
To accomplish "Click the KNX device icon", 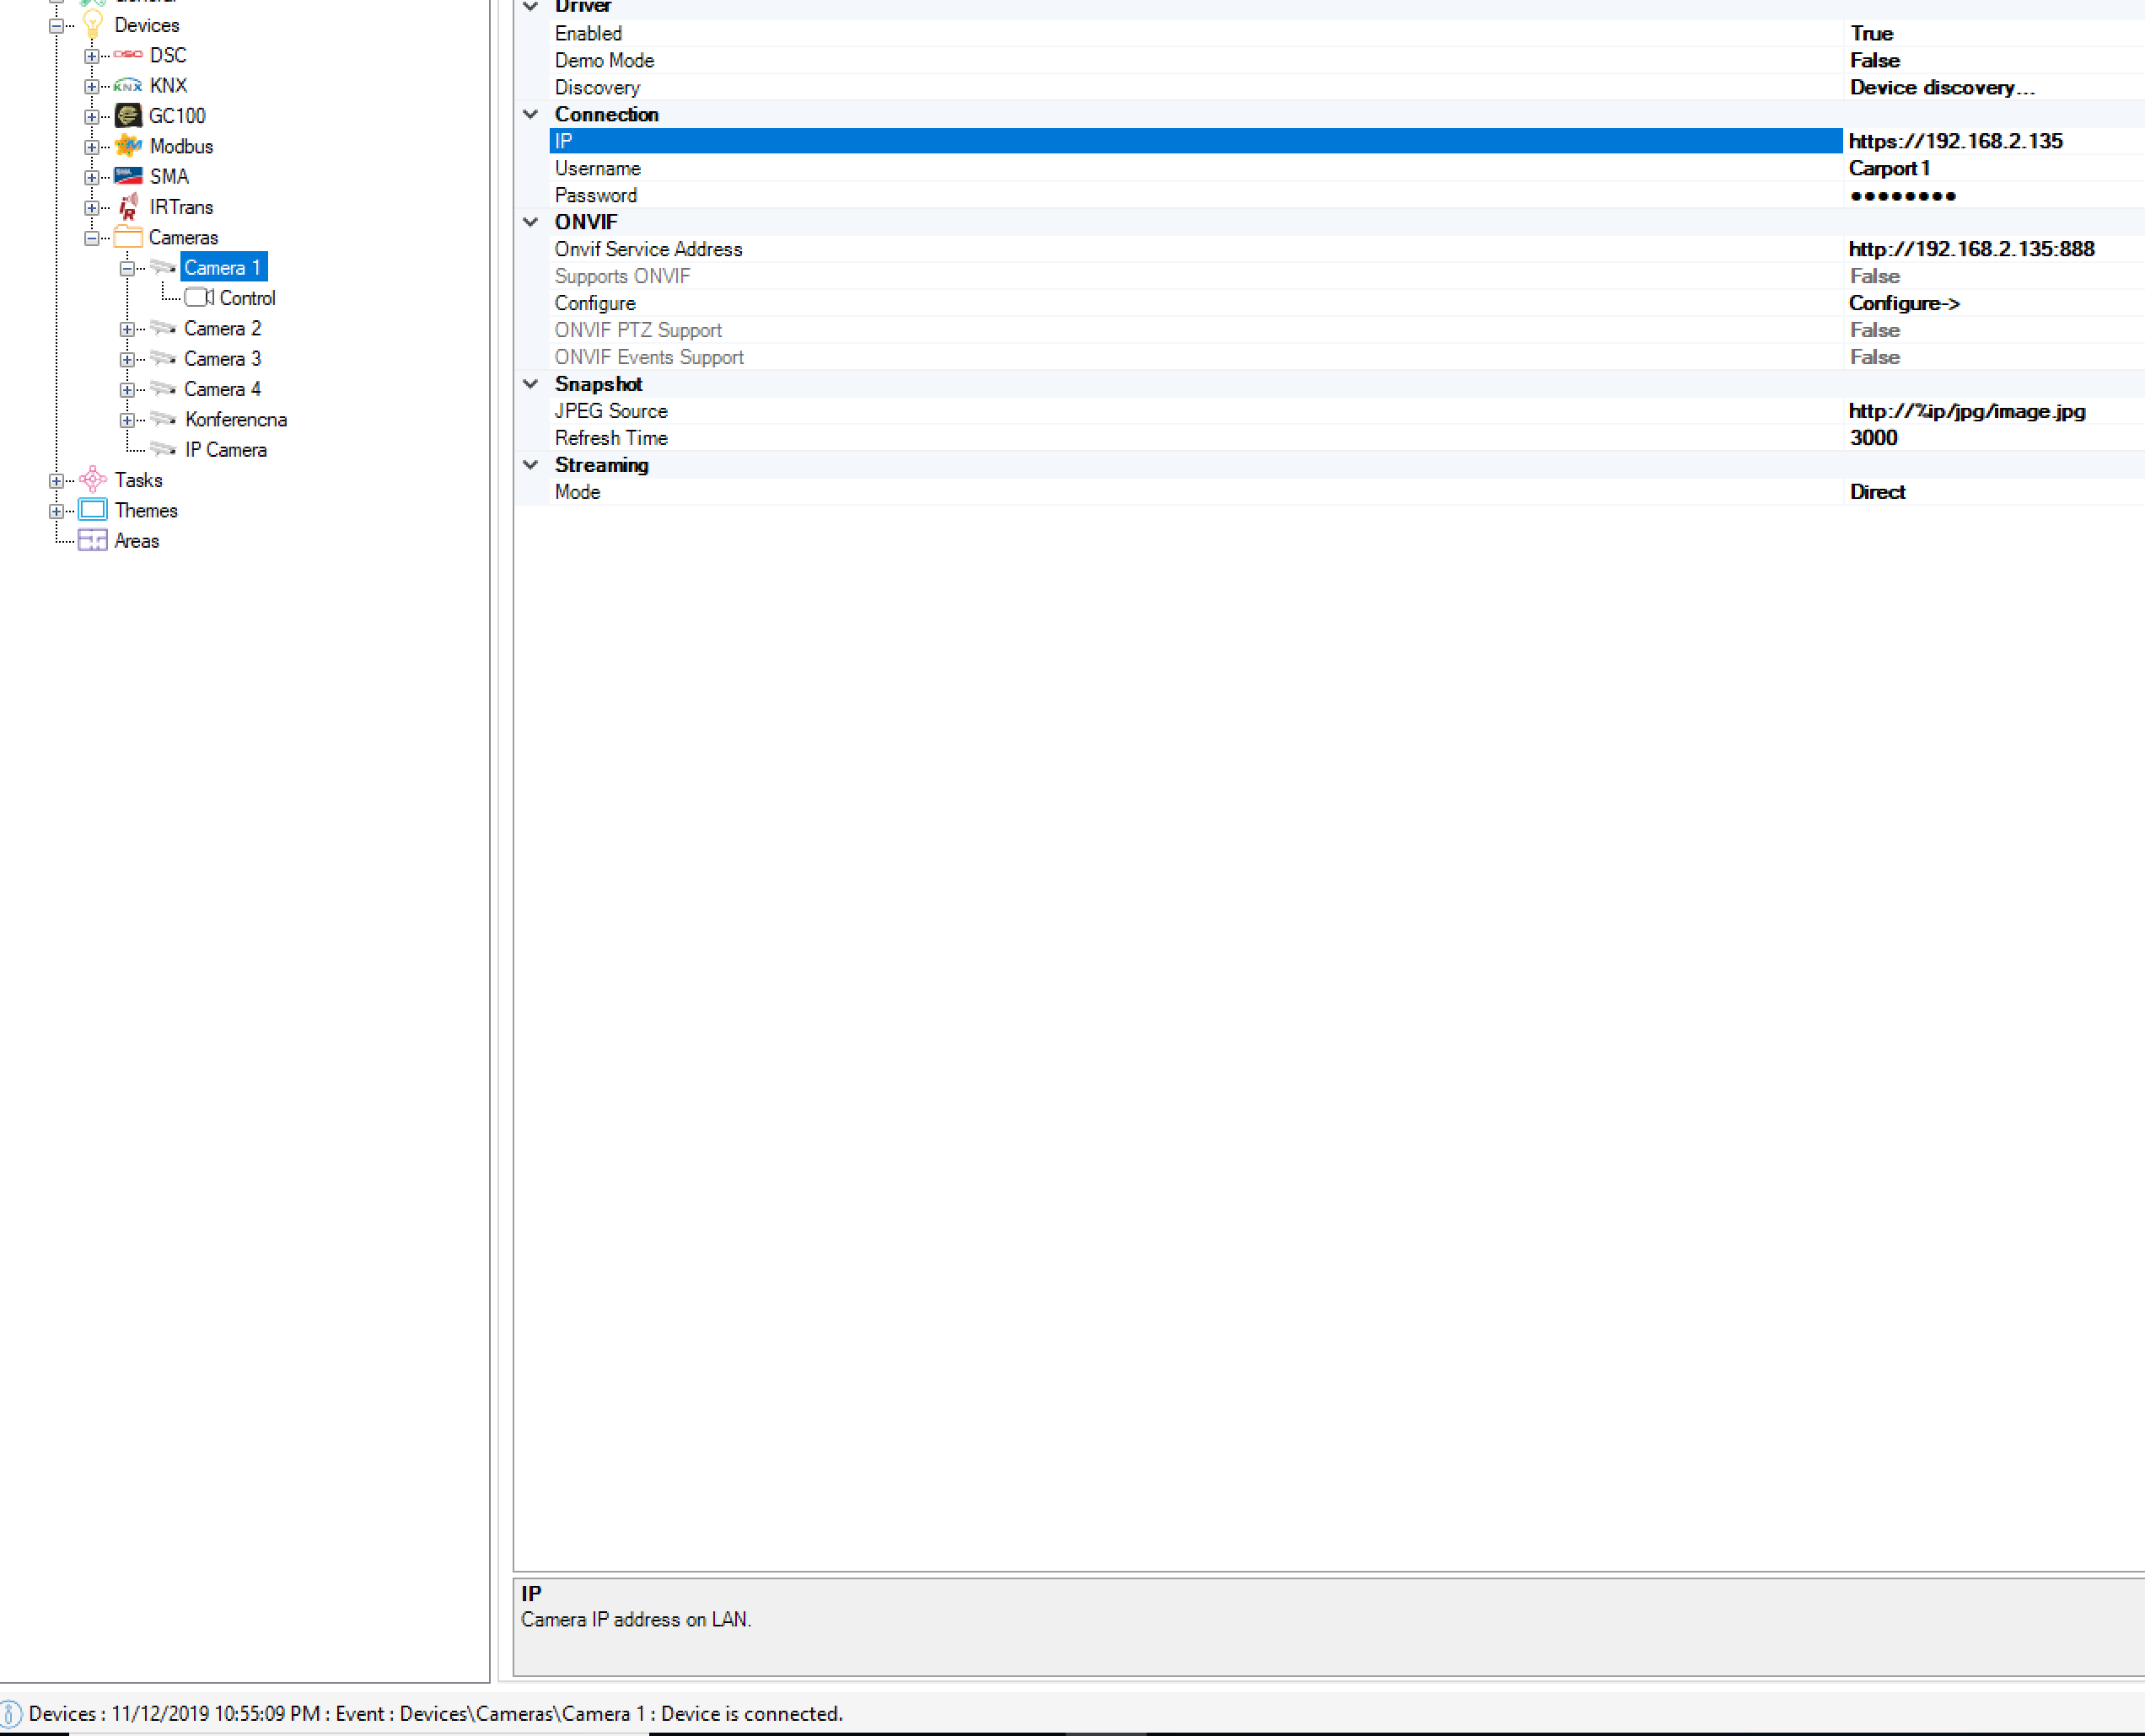I will [128, 86].
